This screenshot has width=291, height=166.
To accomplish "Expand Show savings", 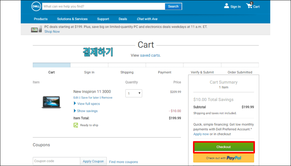I will (x=86, y=111).
